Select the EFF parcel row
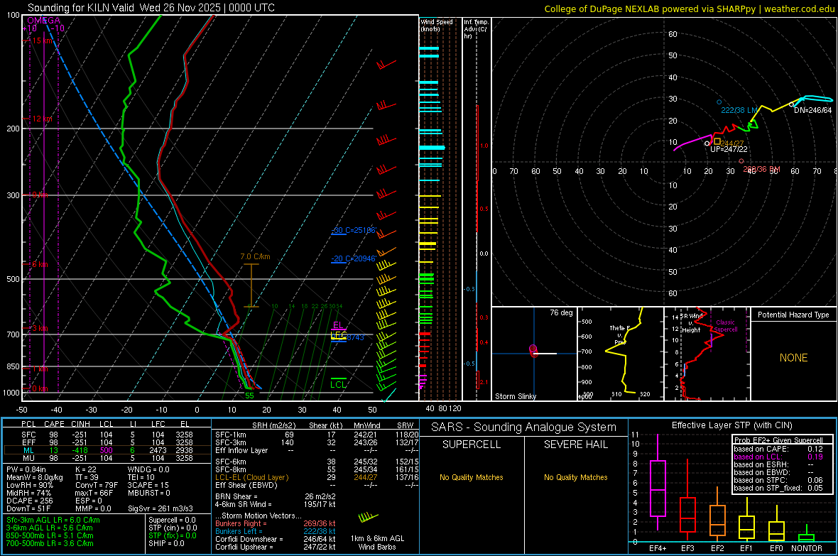Image resolution: width=838 pixels, height=556 pixels. [x=107, y=442]
